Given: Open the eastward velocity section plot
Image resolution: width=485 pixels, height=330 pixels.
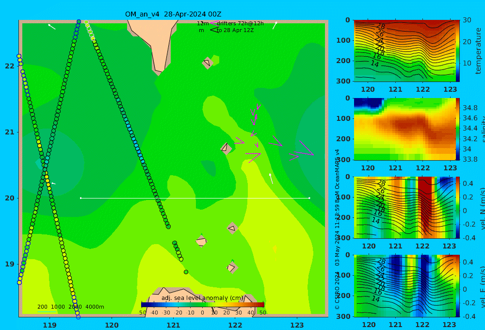Looking at the screenshot, I should tap(404, 286).
